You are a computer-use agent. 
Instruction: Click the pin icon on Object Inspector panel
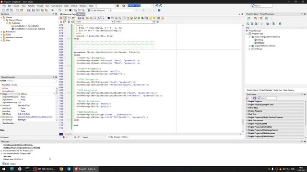tap(53, 77)
